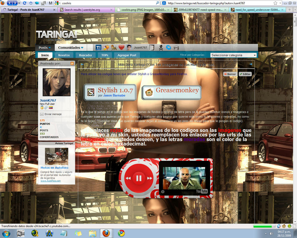Click the magnifier search icon in search box
The height and width of the screenshot is (238, 297).
[x=157, y=3]
